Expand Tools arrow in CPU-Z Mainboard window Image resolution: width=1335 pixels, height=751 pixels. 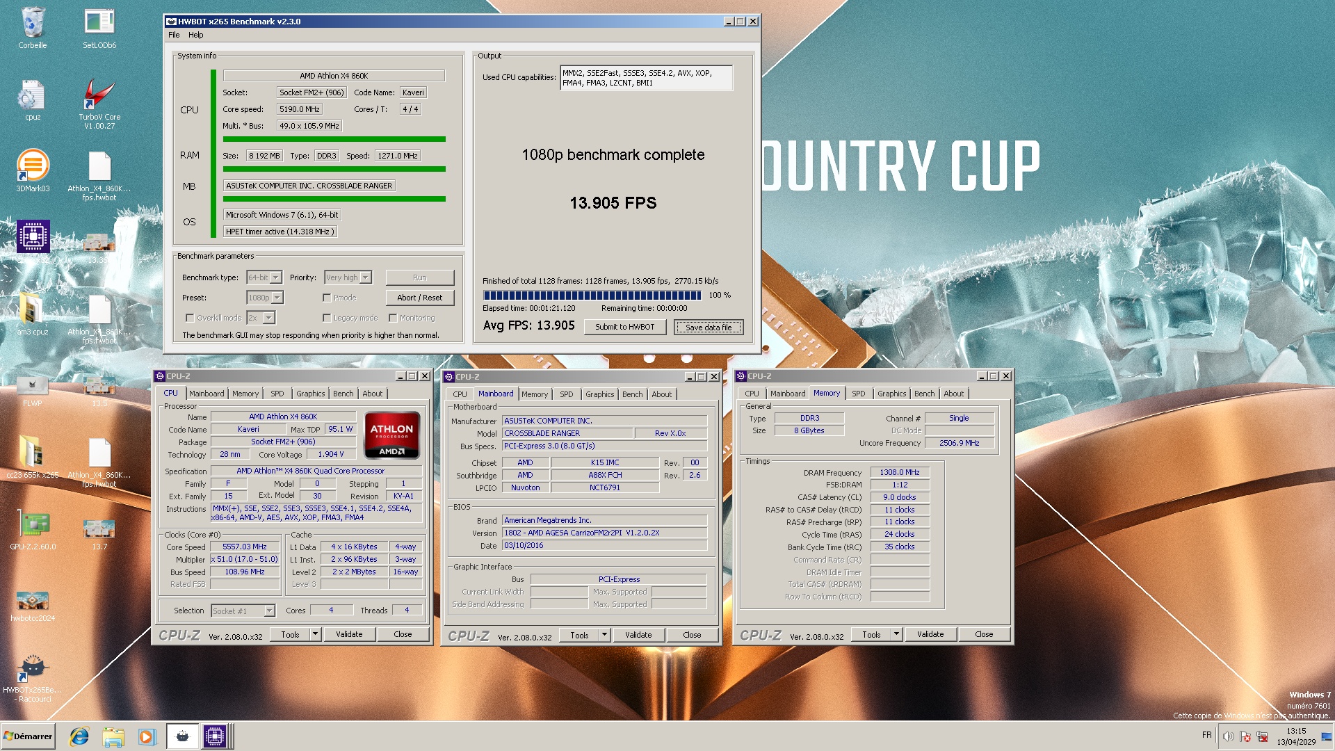[x=604, y=635]
